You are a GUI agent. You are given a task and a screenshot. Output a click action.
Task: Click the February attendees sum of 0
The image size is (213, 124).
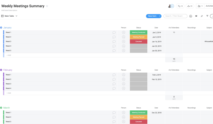coord(174,97)
